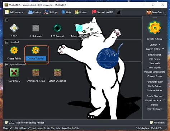Click the Add Instance toolbar icon
This screenshot has width=170, height=131.
(x=7, y=12)
